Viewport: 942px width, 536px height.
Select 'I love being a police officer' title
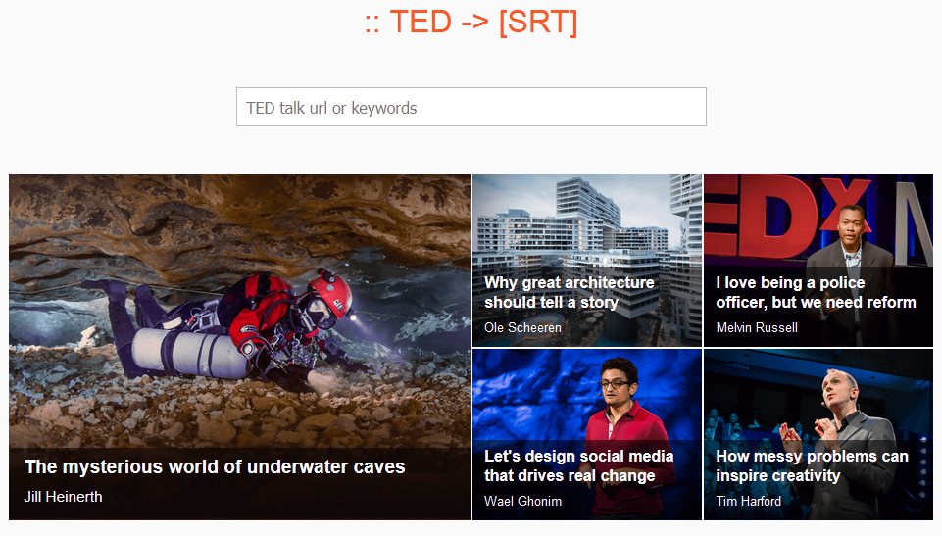816,292
